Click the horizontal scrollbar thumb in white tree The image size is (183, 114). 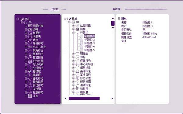point(84,98)
